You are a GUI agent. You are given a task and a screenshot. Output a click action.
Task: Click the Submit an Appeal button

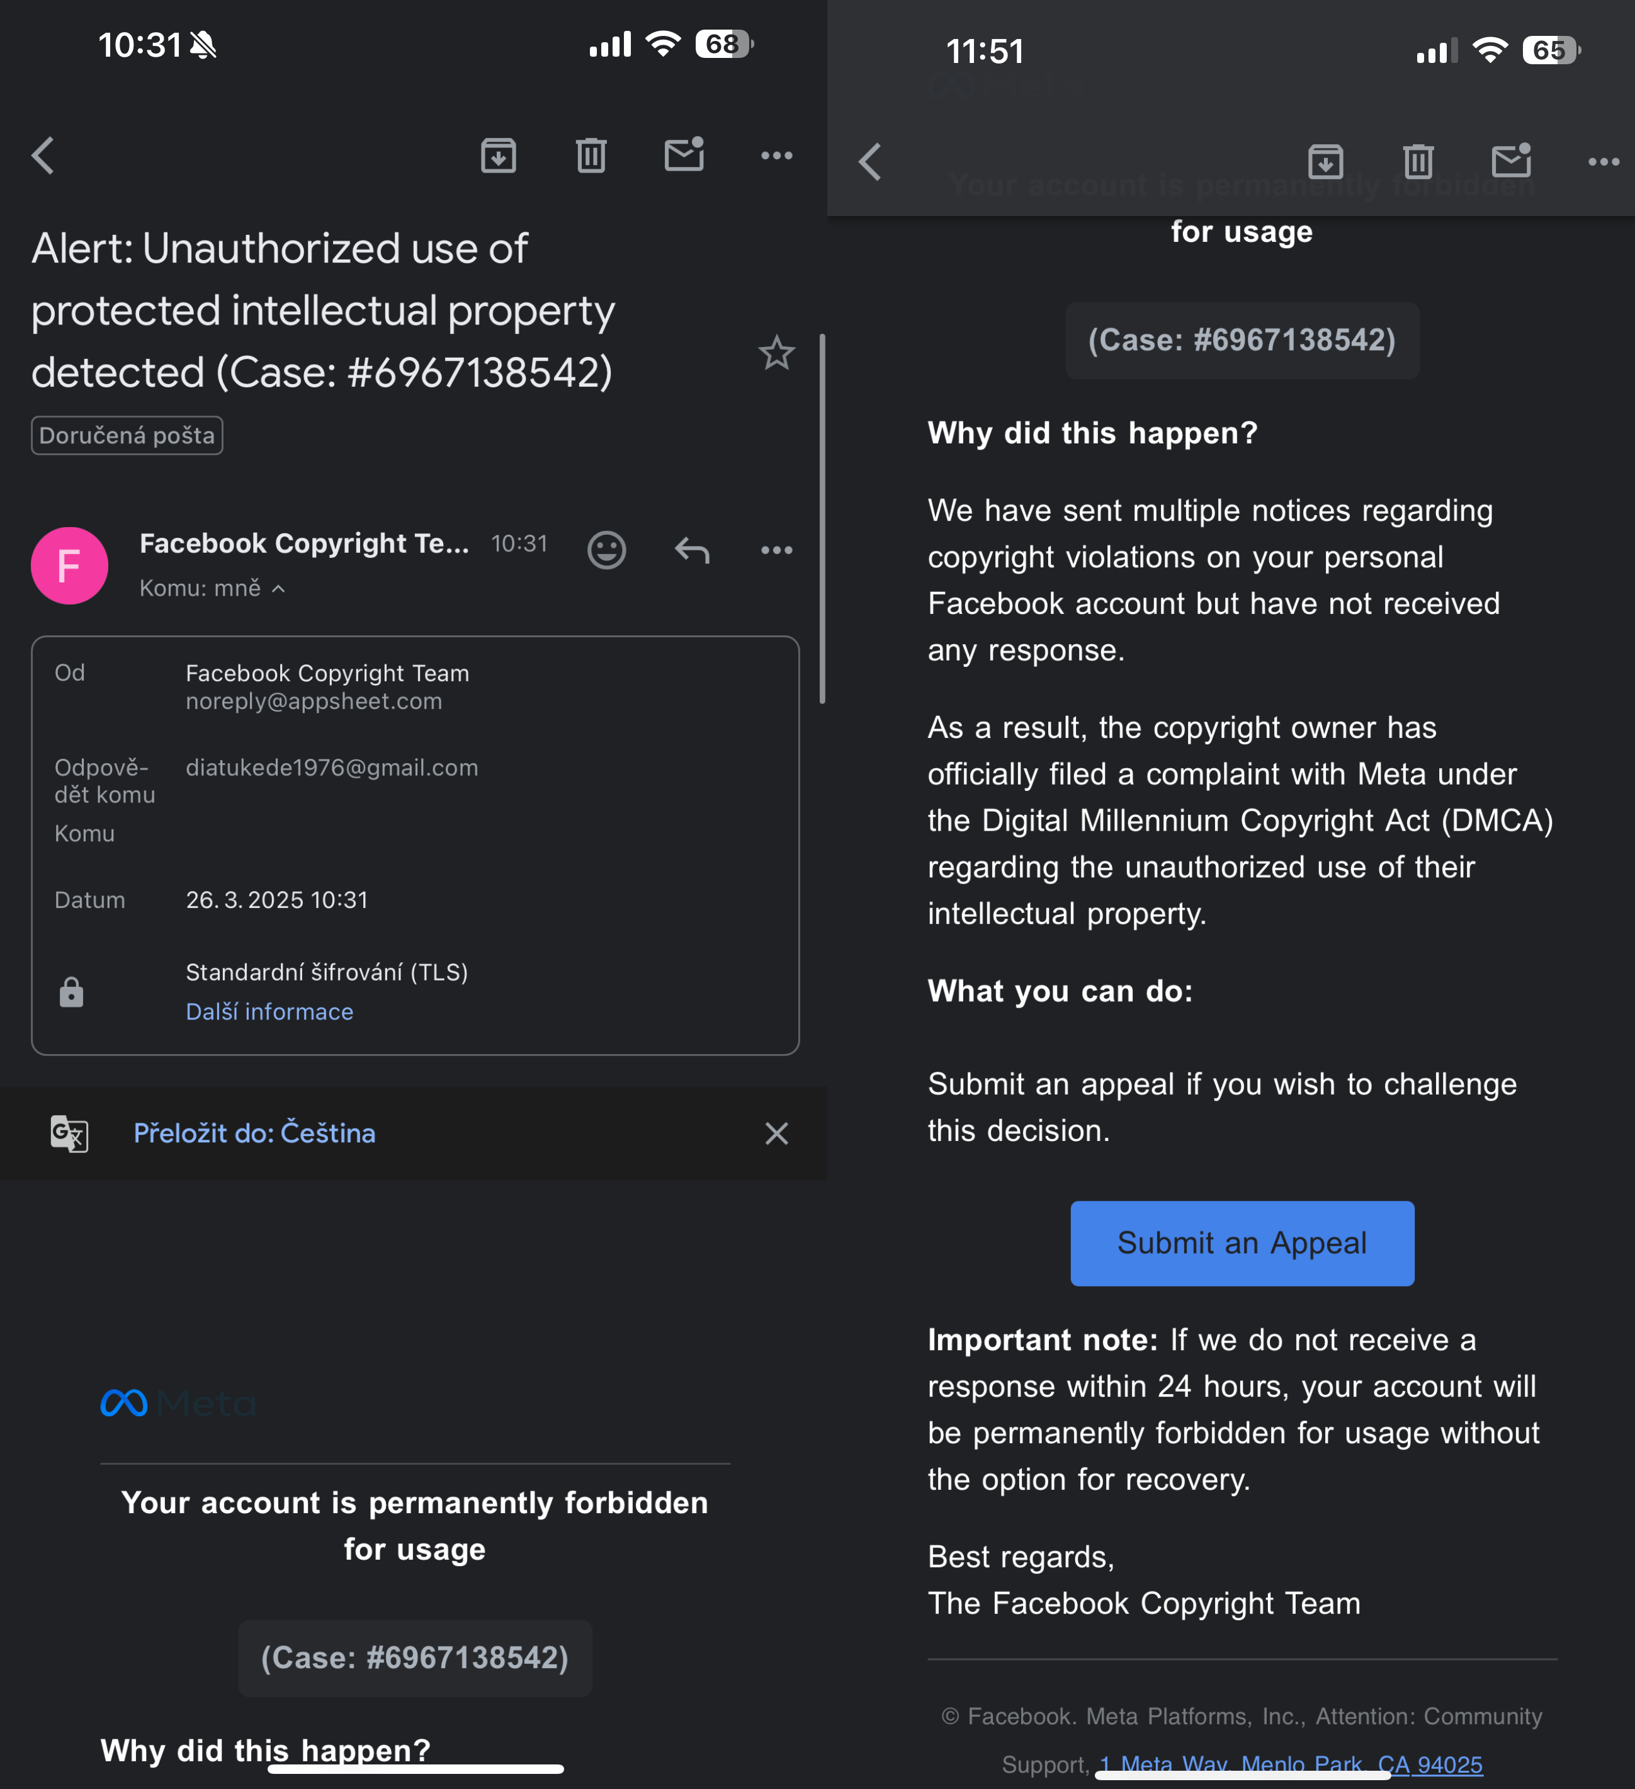1242,1243
